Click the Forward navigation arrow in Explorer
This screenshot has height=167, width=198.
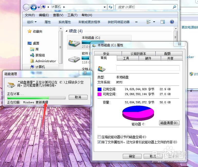pyautogui.click(x=33, y=7)
